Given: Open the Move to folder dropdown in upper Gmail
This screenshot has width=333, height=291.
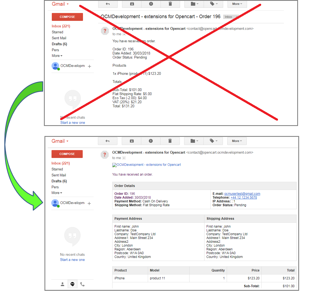Looking at the screenshot, I should coord(194,4).
